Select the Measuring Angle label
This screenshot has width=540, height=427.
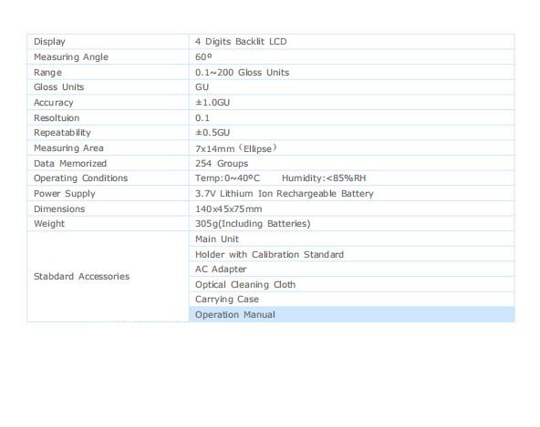coord(71,57)
